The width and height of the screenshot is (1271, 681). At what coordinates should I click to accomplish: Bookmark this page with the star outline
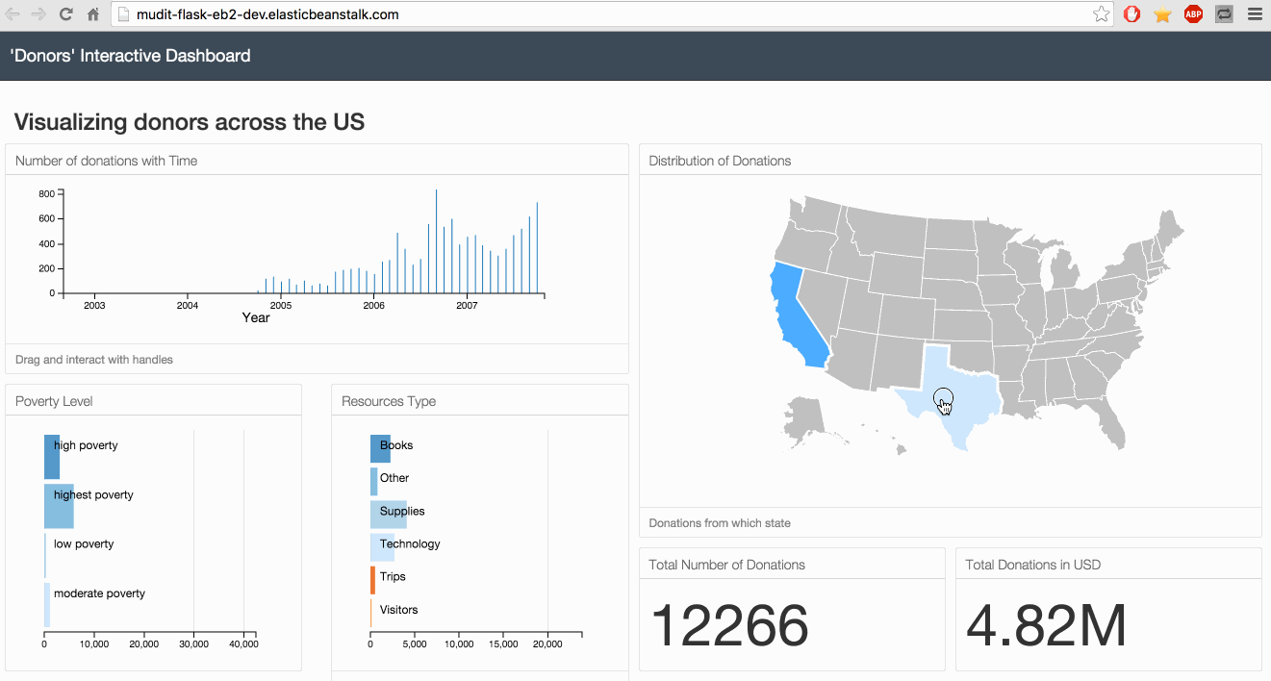[x=1101, y=14]
